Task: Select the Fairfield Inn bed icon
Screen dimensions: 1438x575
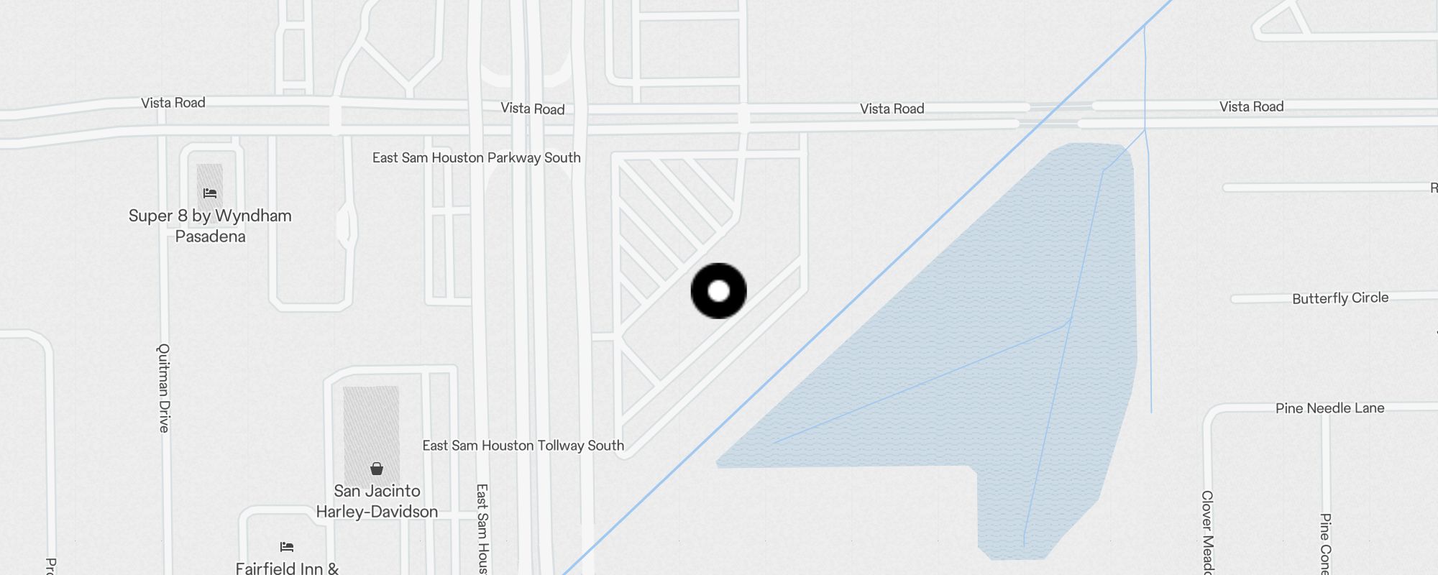Action: pyautogui.click(x=287, y=546)
